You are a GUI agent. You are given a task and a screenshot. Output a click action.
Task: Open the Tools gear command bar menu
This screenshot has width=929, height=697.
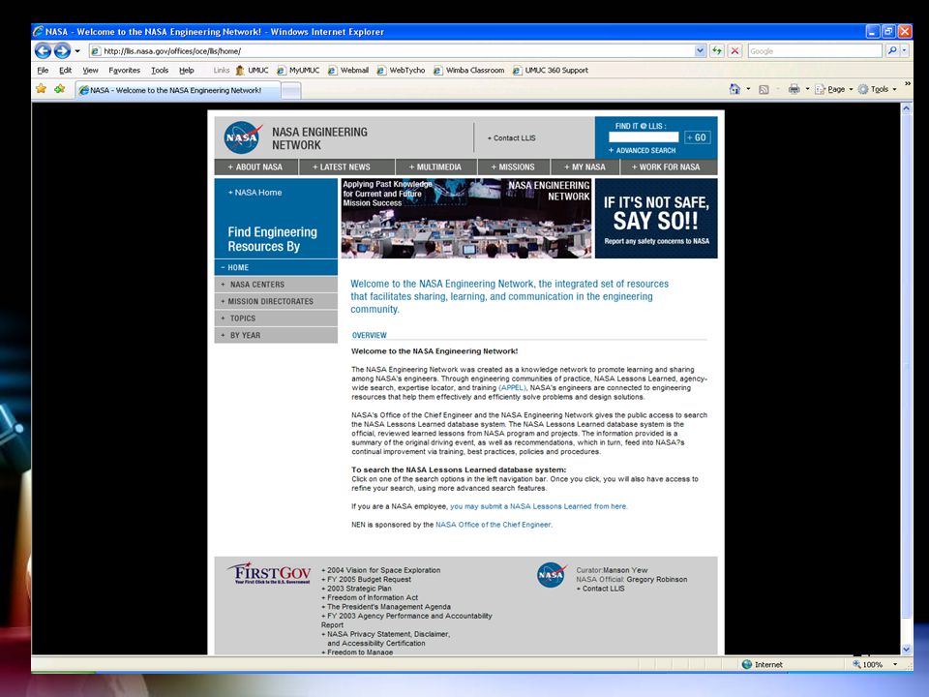878,89
